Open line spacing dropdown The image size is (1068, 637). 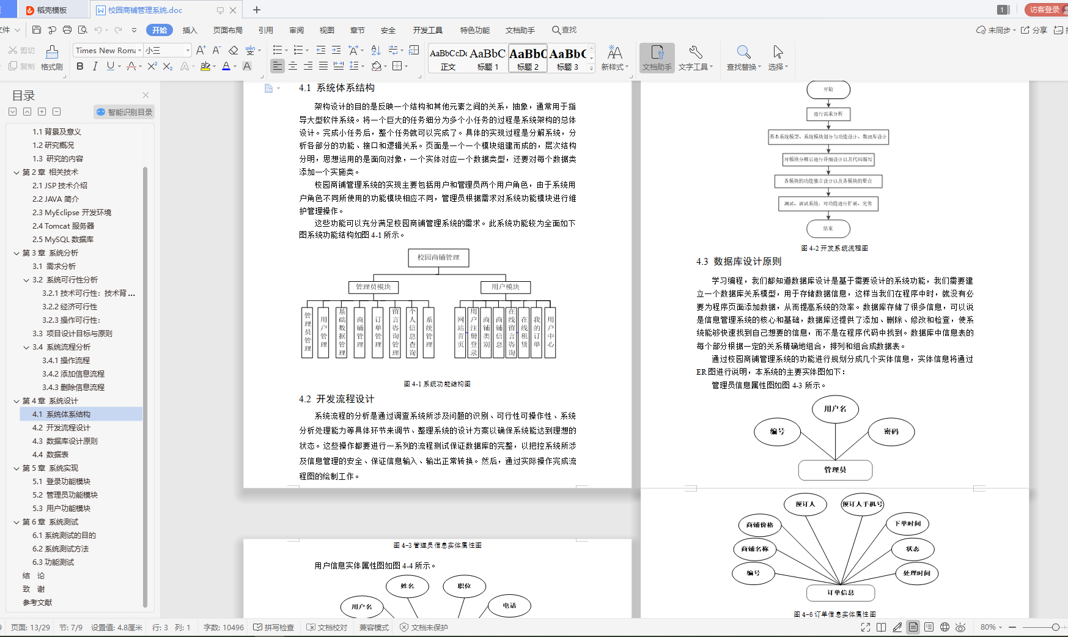click(363, 67)
